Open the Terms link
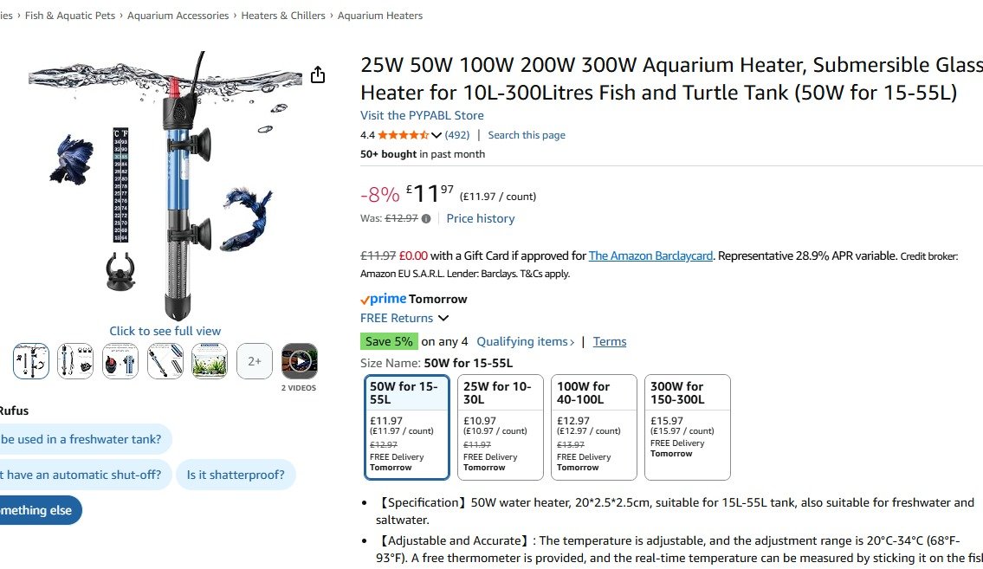Screen dimensions: 983x569 [610, 342]
